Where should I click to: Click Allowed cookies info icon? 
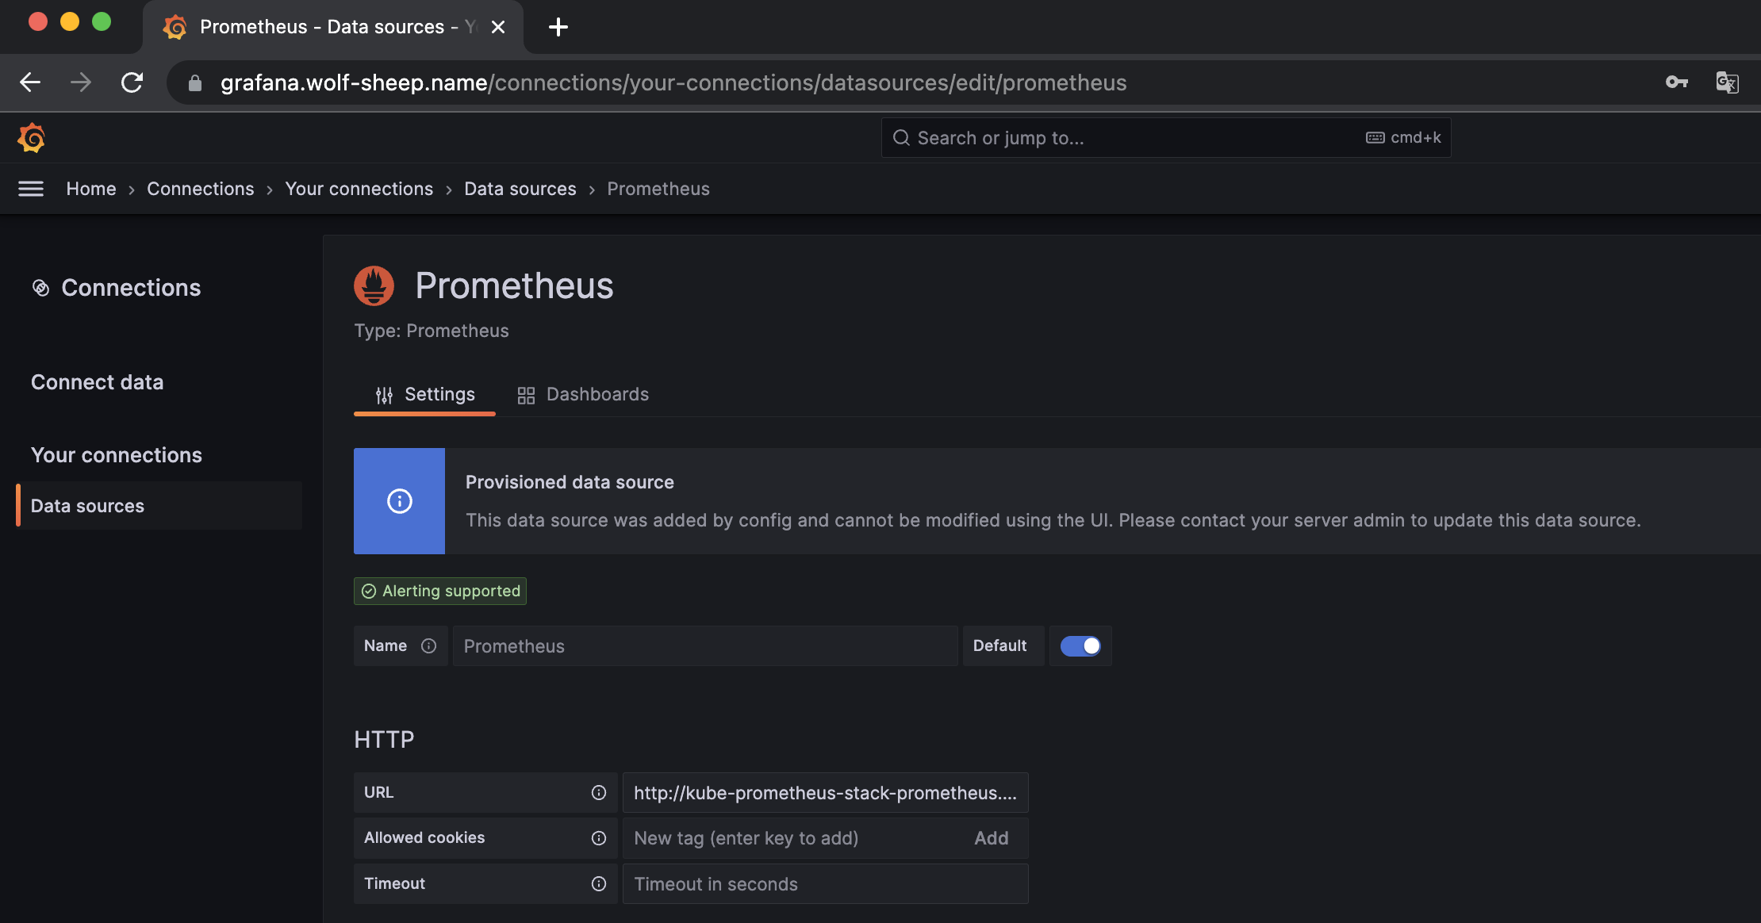(599, 837)
